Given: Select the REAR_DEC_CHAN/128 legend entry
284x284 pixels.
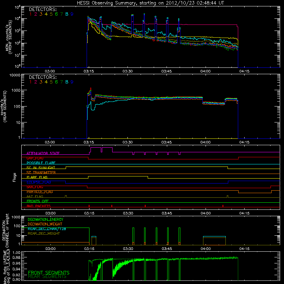Looking at the screenshot, I should click(x=47, y=229).
